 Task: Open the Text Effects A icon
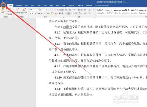48,13
